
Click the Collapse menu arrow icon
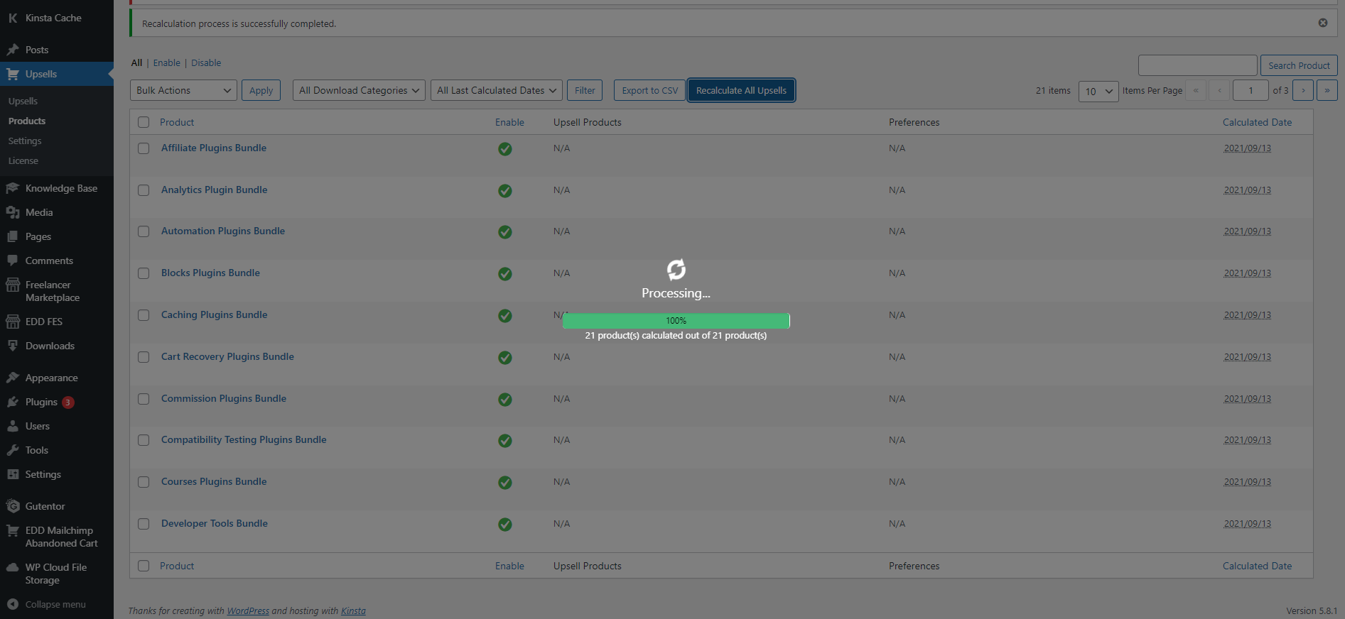(13, 604)
